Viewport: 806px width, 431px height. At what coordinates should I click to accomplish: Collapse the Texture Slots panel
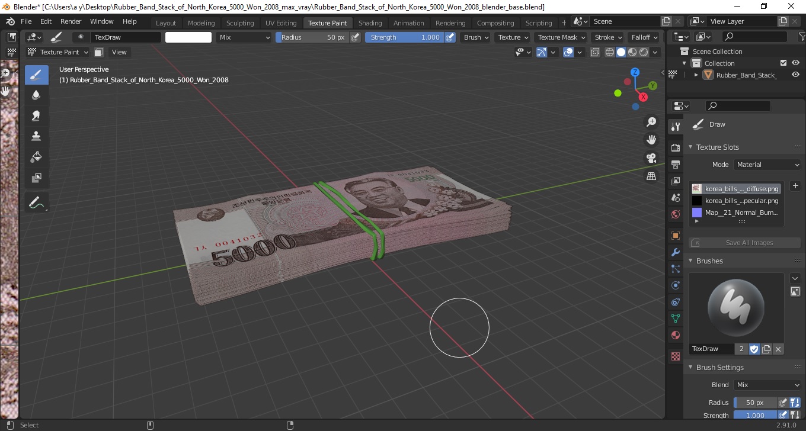690,147
